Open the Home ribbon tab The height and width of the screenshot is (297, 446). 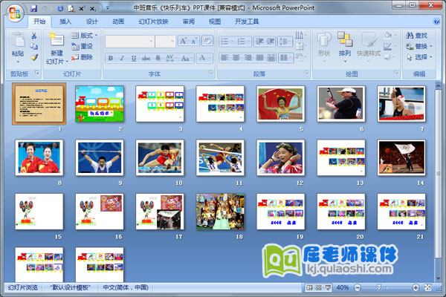39,22
